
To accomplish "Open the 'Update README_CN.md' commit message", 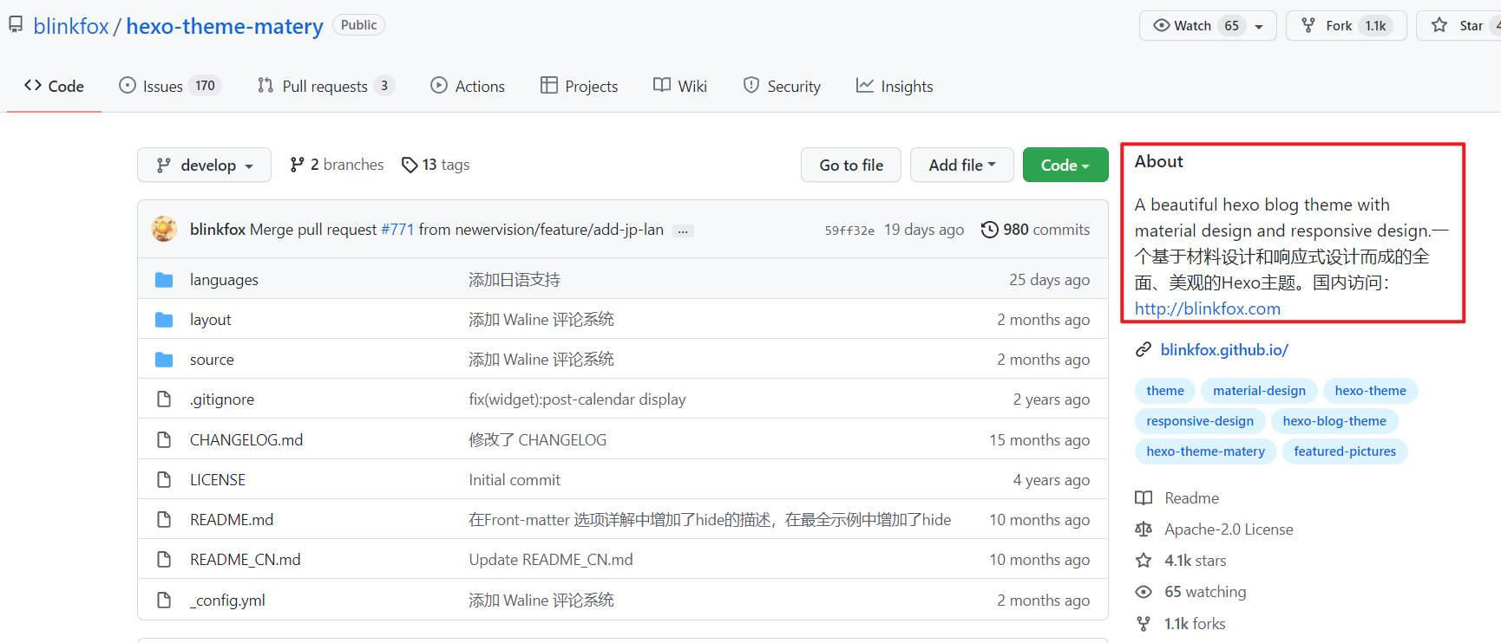I will click(x=551, y=560).
